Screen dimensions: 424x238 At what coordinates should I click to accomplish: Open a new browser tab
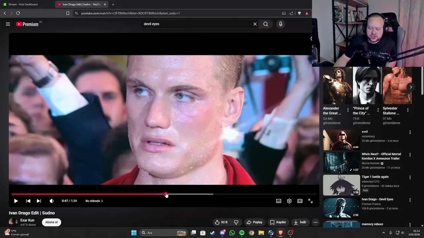[113, 4]
